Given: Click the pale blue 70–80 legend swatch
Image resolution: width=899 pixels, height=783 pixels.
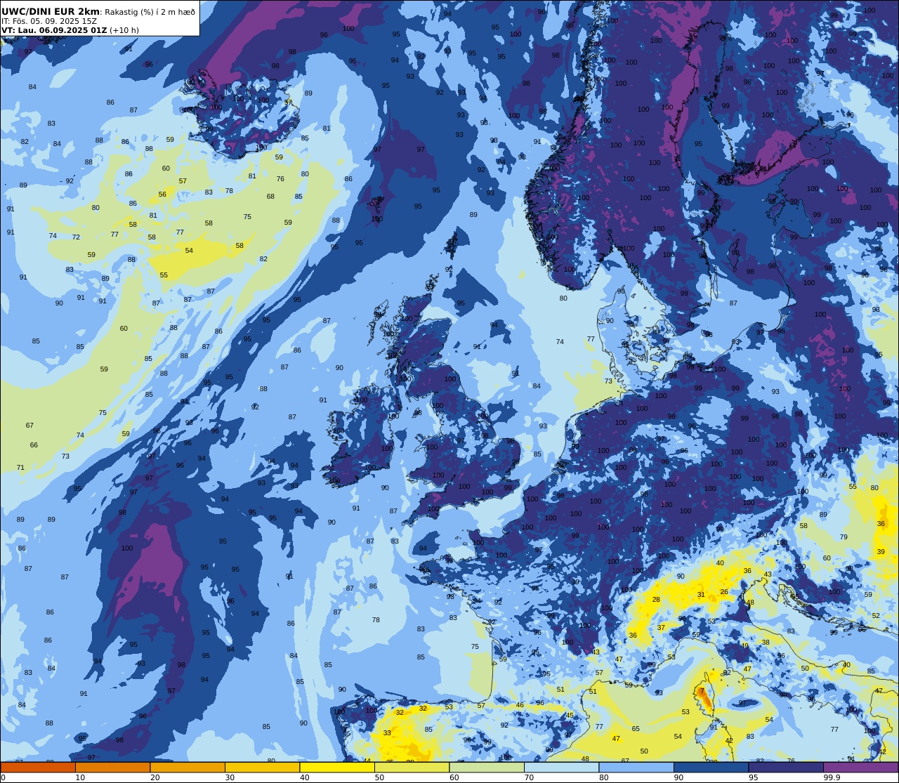Looking at the screenshot, I should (561, 768).
